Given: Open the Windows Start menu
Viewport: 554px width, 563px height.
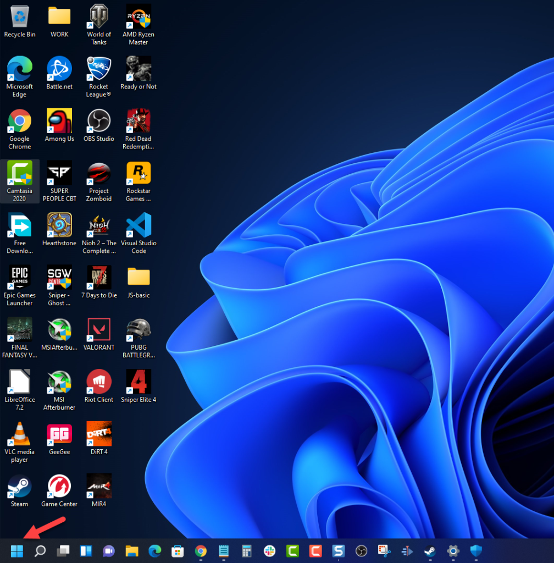Looking at the screenshot, I should [x=17, y=550].
